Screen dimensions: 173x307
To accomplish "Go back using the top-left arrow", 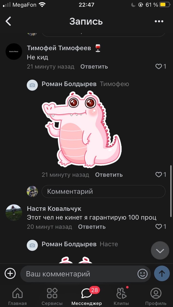I will [8, 21].
